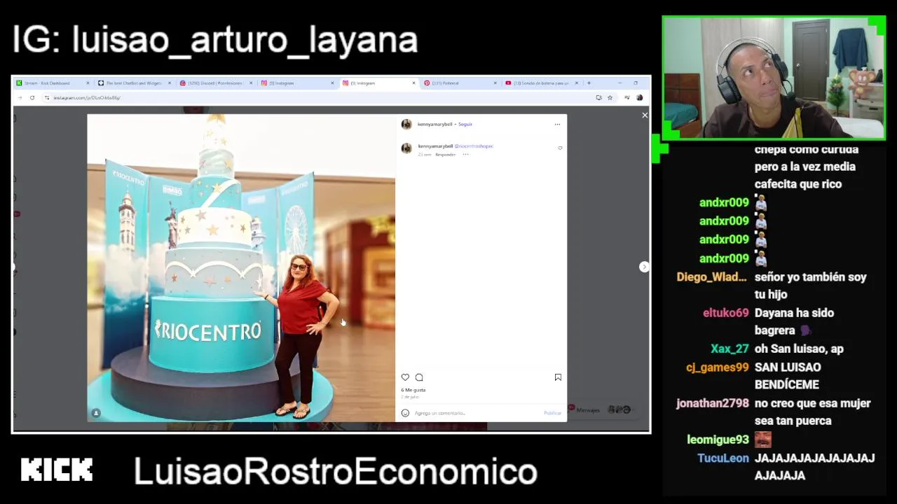Open the post options three-dot menu
The height and width of the screenshot is (504, 897).
[x=557, y=124]
